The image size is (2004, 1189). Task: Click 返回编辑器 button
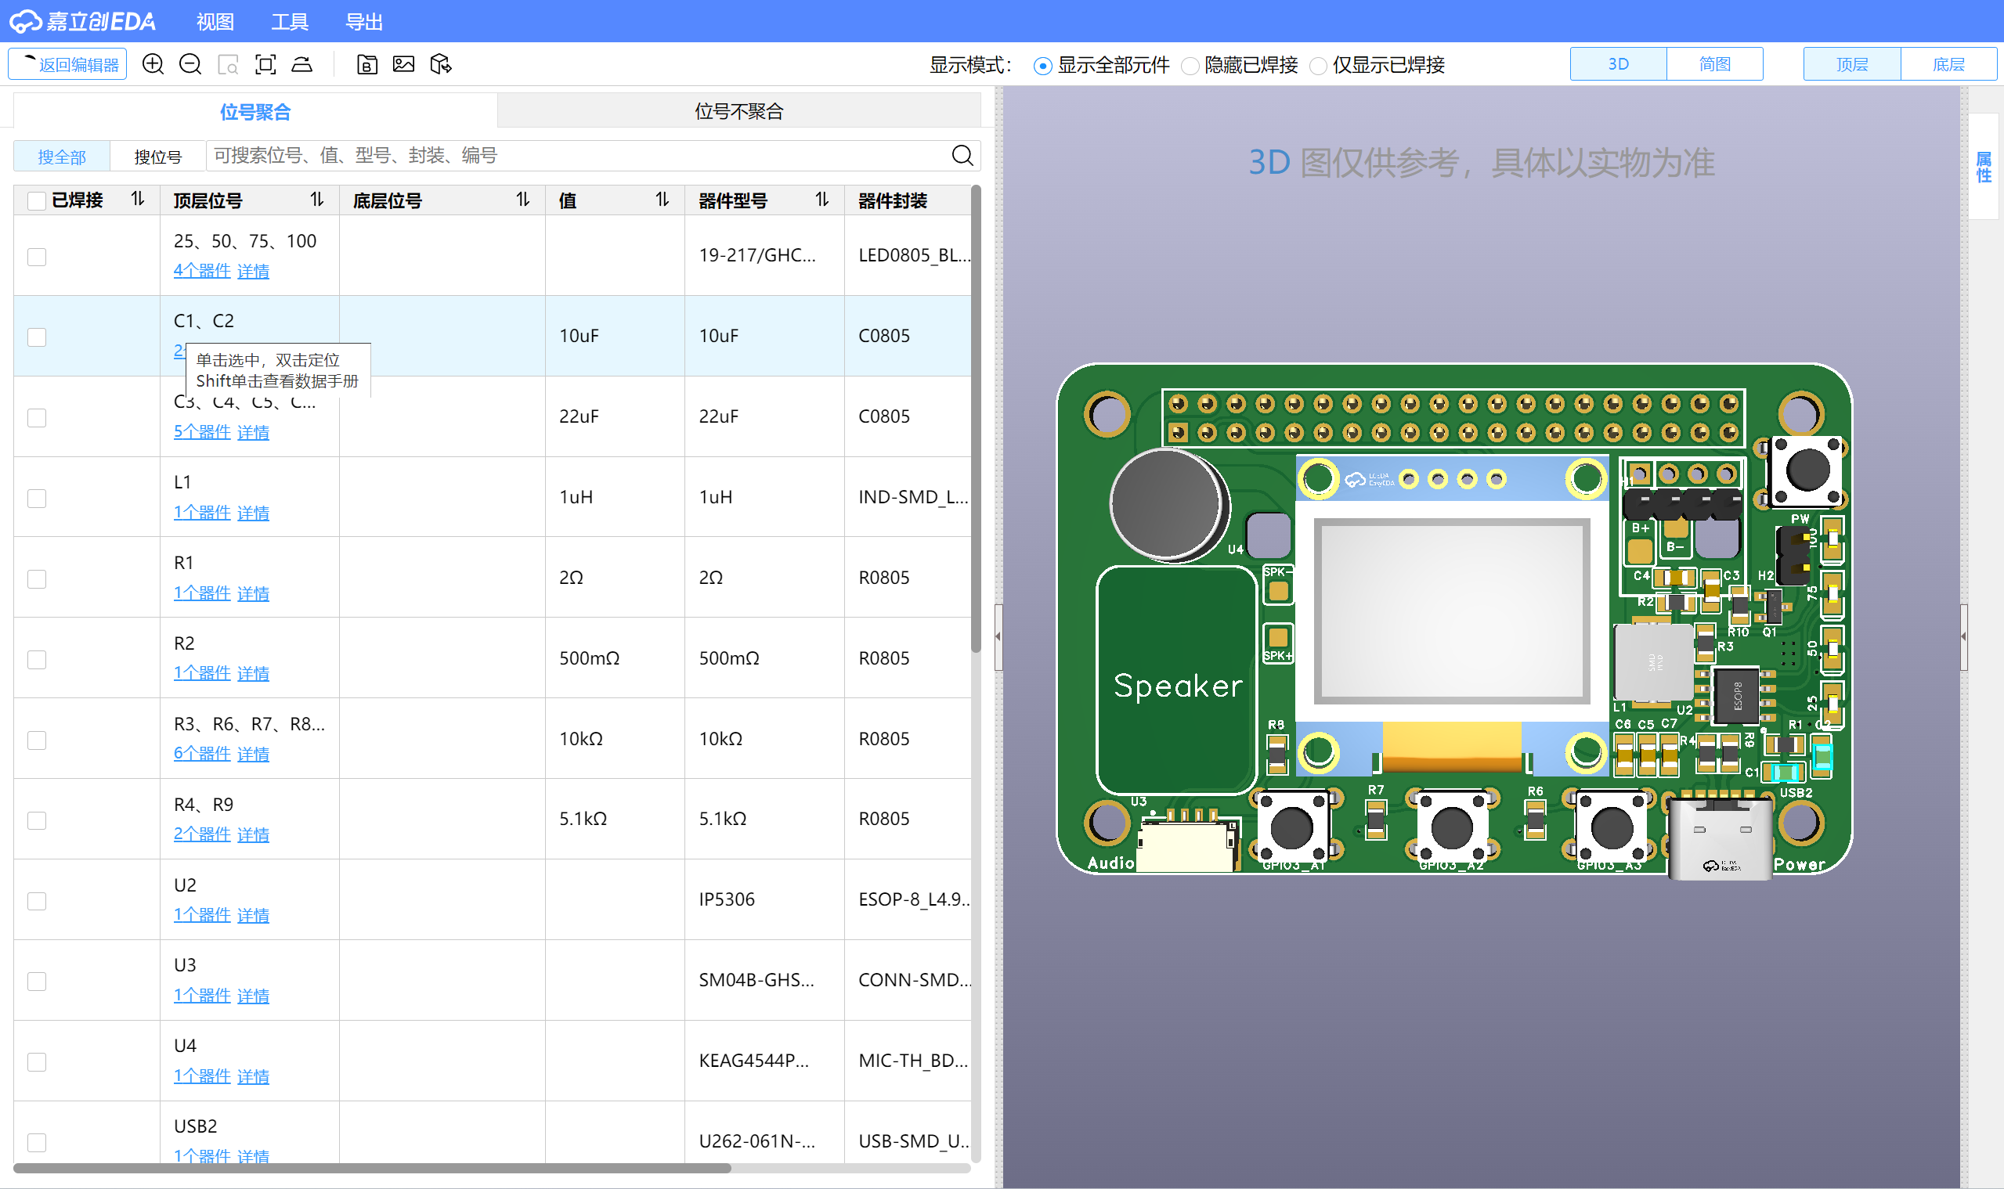[67, 64]
